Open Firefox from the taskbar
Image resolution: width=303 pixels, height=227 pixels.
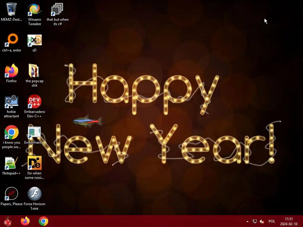tap(25, 221)
